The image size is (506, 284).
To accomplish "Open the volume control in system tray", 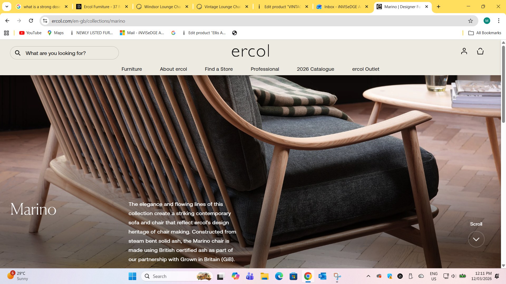I will [454, 276].
